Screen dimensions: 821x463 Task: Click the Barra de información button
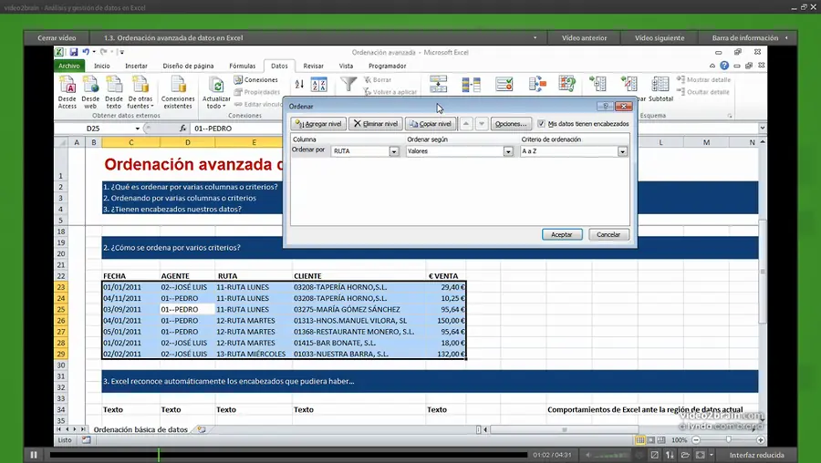coord(749,37)
